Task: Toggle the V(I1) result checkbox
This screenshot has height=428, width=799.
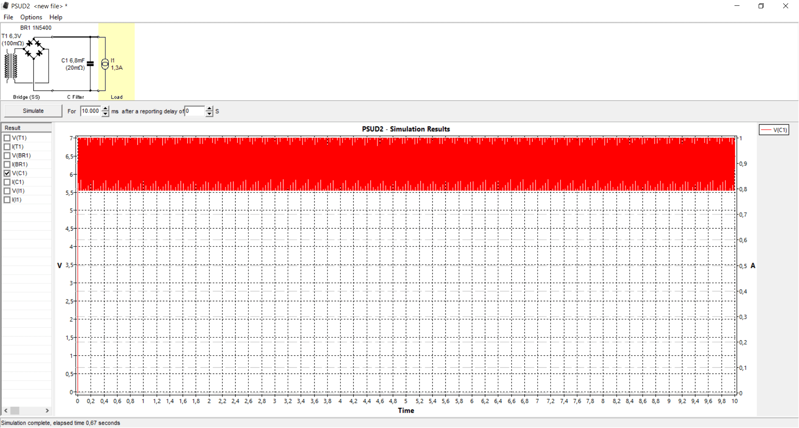Action: [7, 191]
